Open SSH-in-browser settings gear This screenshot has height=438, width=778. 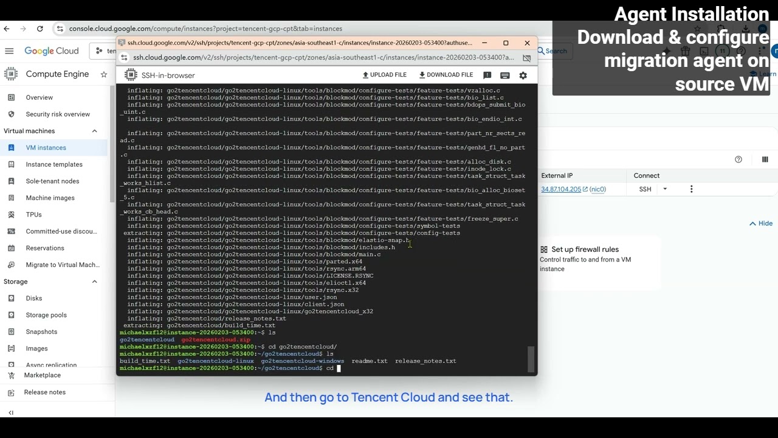click(523, 75)
